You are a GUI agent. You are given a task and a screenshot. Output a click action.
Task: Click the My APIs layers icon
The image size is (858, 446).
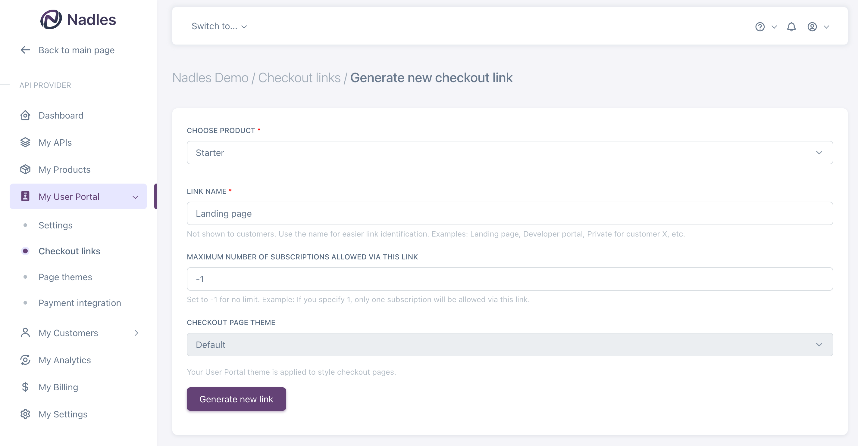(x=25, y=142)
